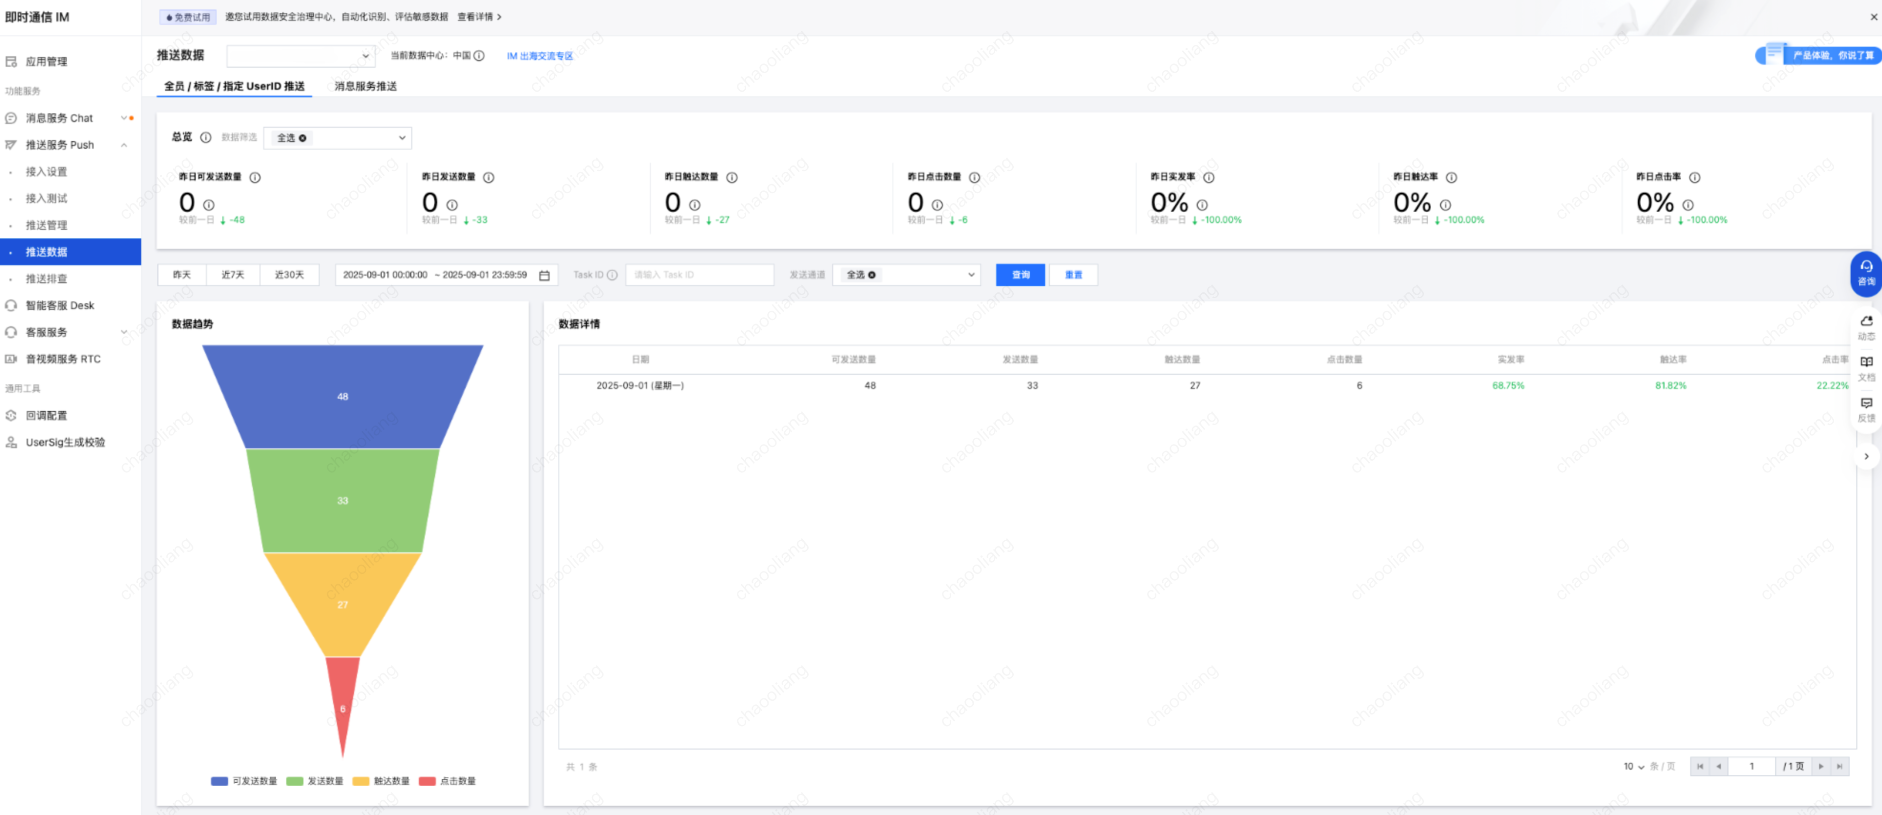Click info icon next to 昨日实发率

click(1209, 178)
